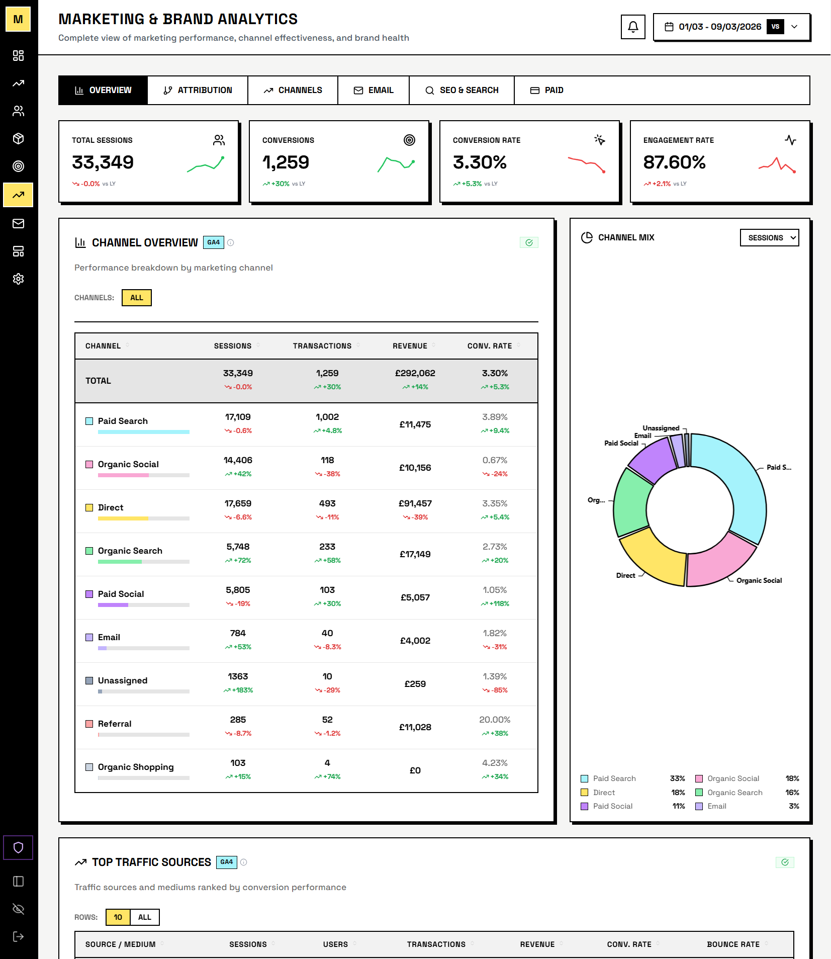The width and height of the screenshot is (831, 959).
Task: Open the Goals target icon in sidebar
Action: pos(19,166)
